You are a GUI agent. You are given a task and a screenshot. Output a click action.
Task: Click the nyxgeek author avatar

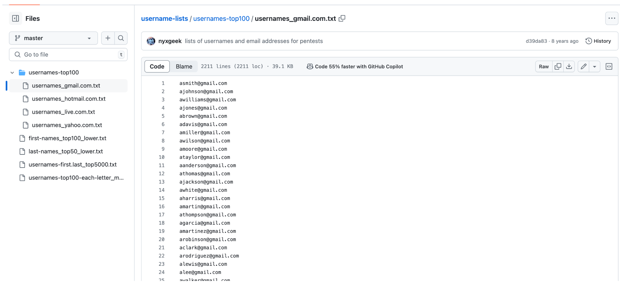(151, 41)
